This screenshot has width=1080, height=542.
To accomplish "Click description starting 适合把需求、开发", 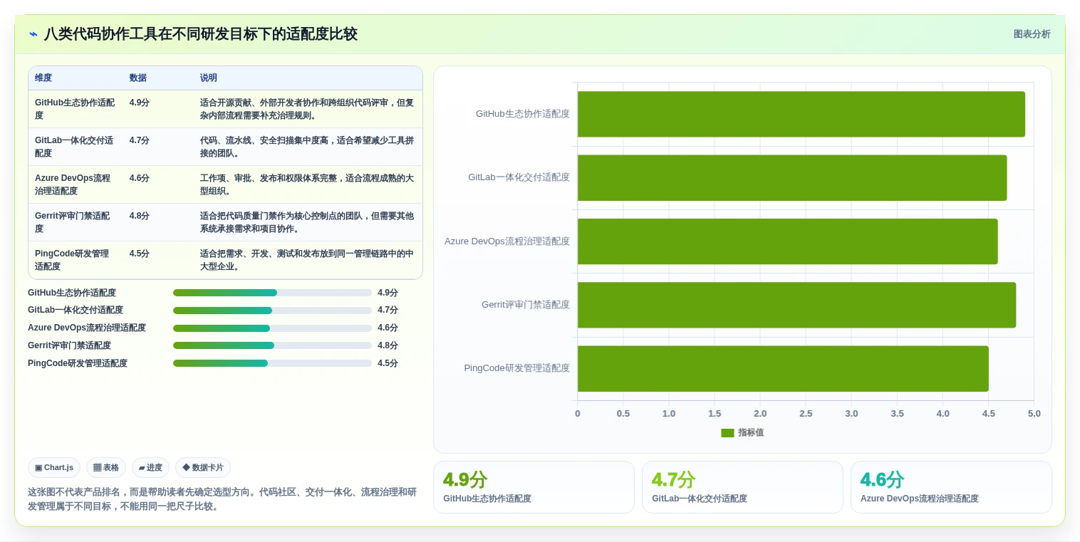I will (307, 260).
